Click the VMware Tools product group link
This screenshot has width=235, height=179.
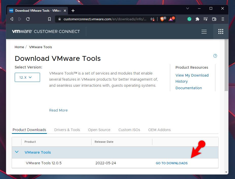tap(38, 152)
